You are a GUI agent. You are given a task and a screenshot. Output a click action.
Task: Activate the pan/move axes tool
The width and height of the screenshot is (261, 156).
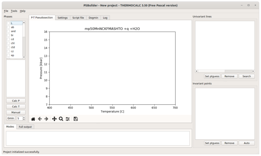click(54, 119)
